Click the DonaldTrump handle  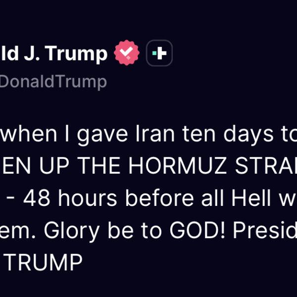click(53, 82)
